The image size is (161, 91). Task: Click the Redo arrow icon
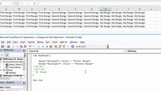tap(34, 47)
